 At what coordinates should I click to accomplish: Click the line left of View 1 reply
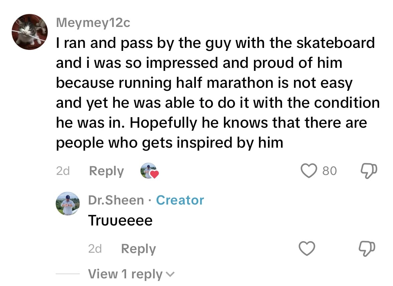[67, 274]
